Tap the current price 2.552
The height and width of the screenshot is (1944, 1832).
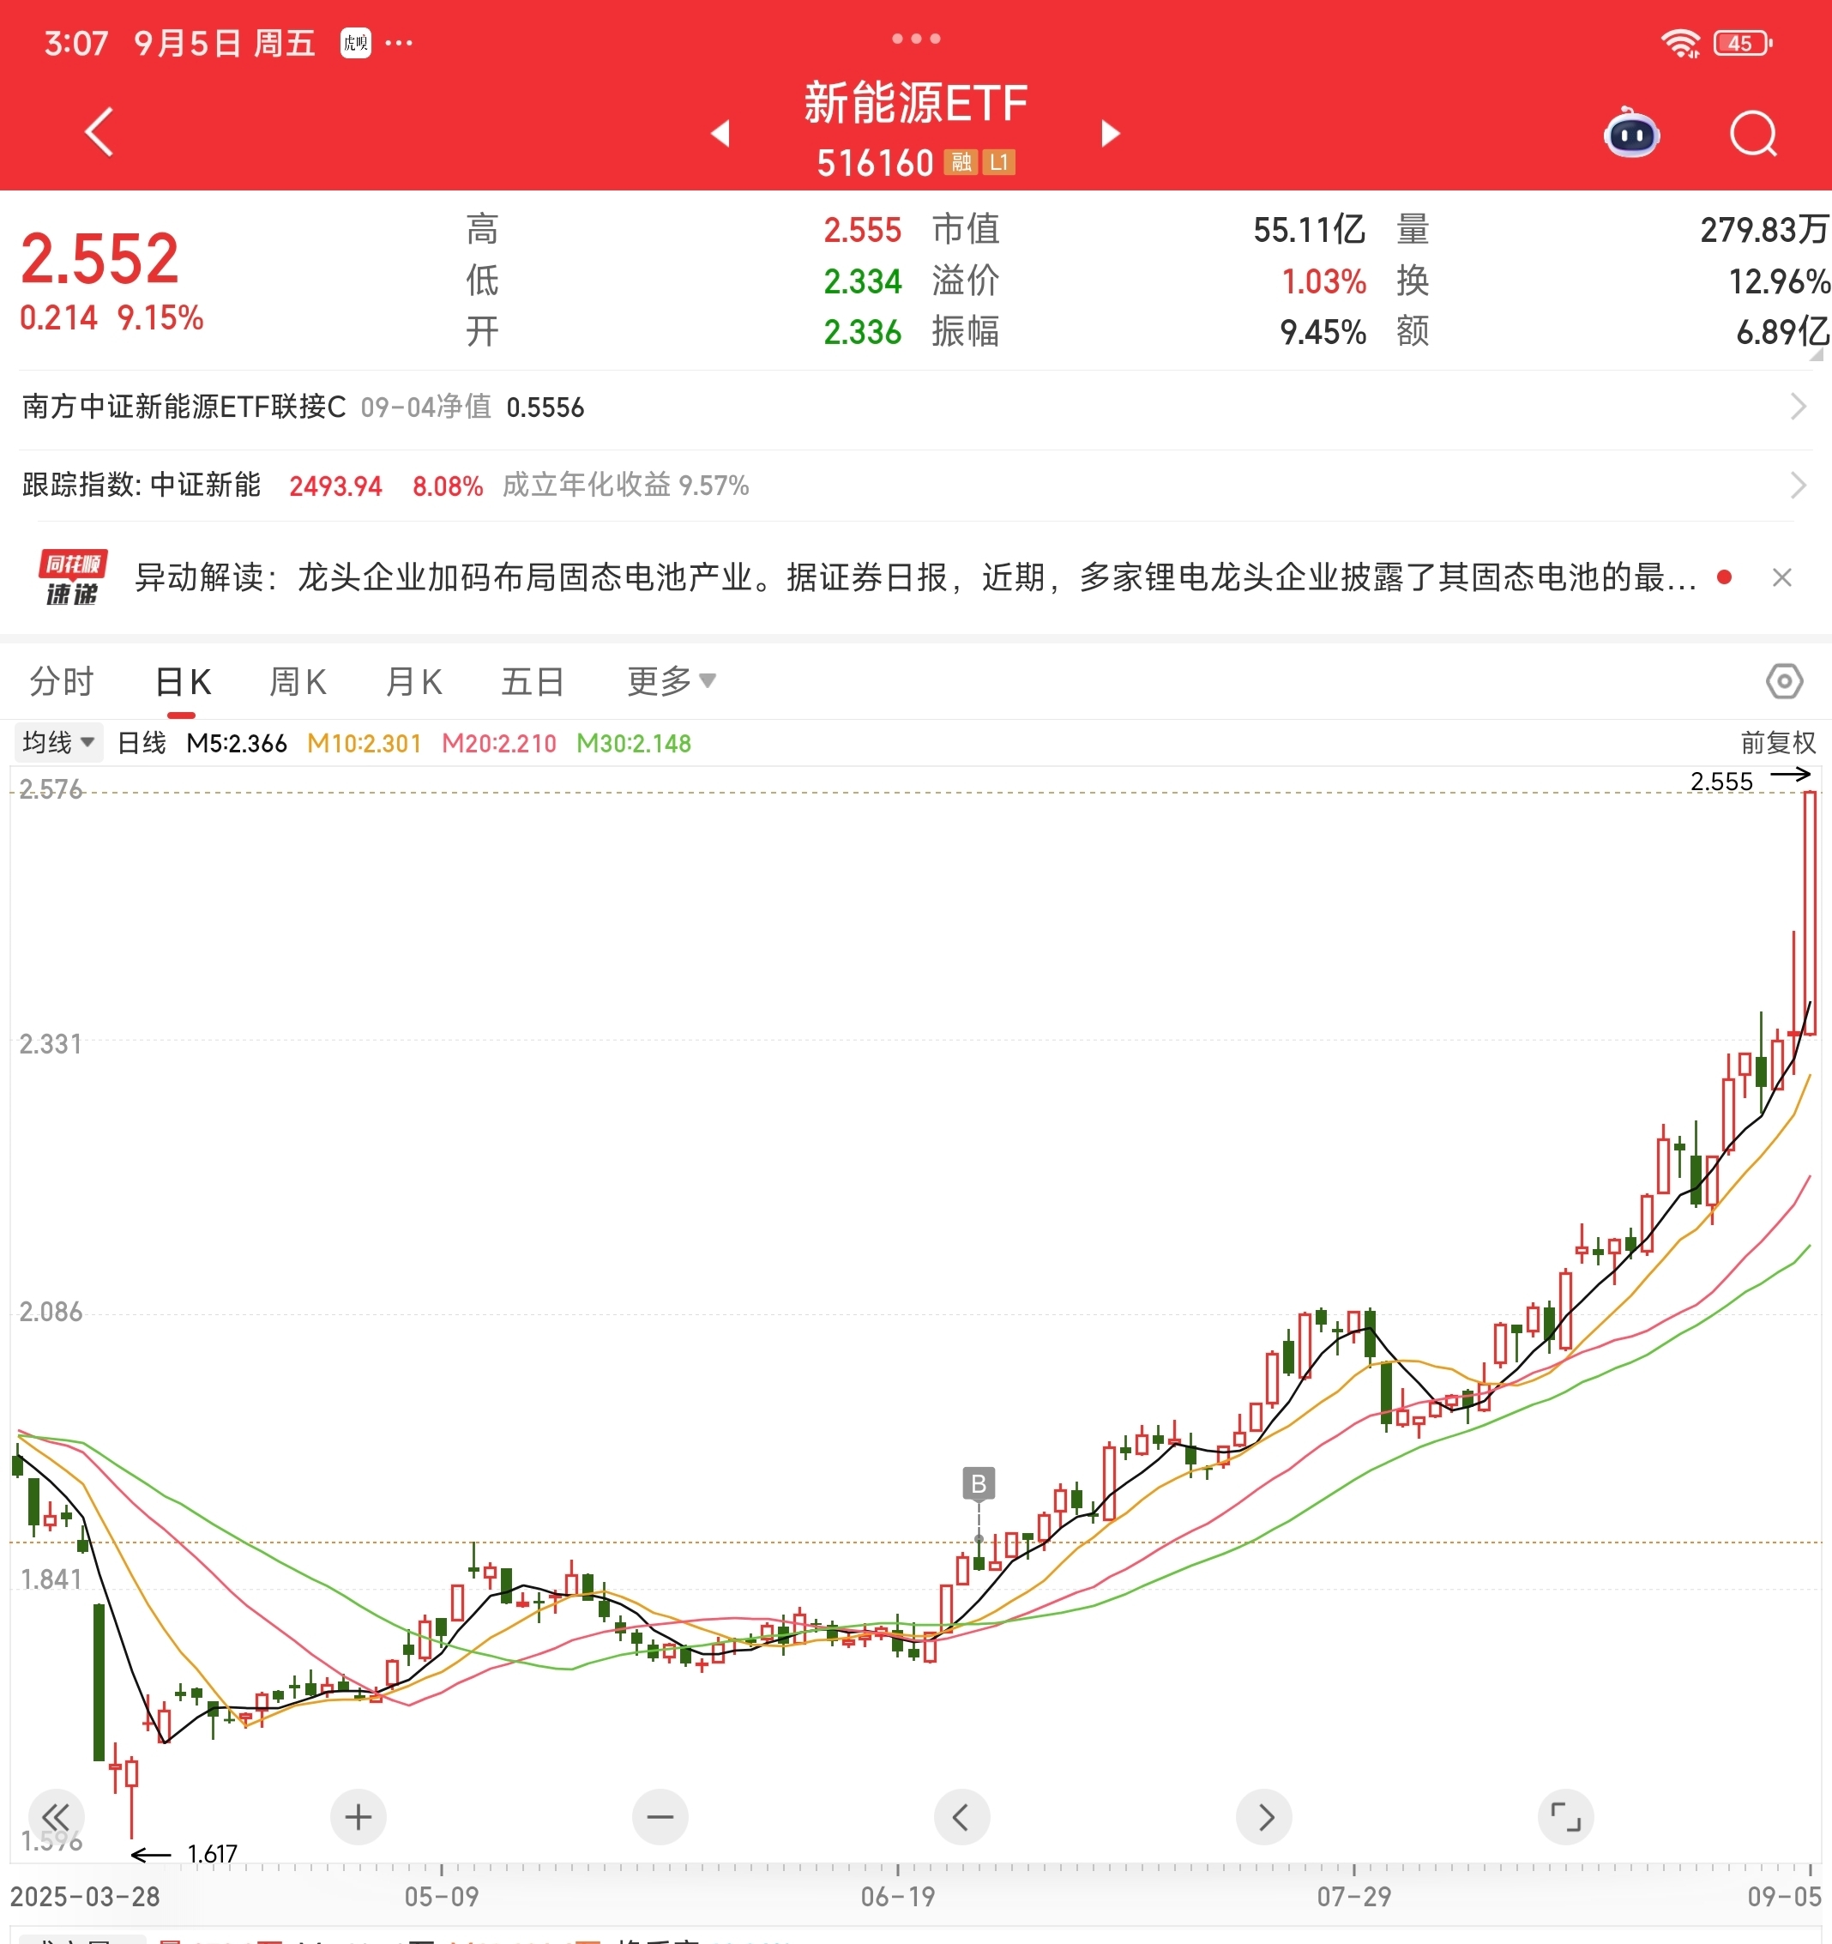pos(99,259)
